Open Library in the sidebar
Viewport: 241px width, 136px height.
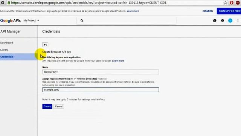(x=4, y=50)
